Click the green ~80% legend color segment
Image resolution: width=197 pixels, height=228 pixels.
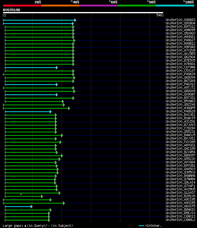[137, 6]
